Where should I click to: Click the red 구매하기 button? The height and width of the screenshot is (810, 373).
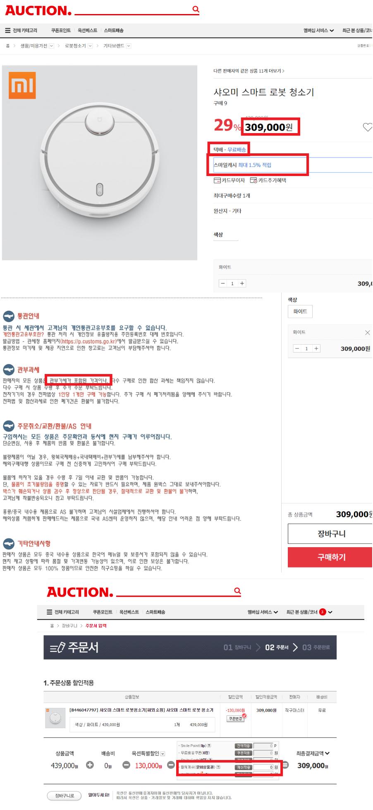(x=330, y=557)
